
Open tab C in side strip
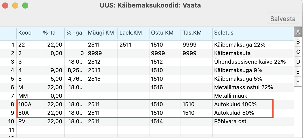pos(298,52)
